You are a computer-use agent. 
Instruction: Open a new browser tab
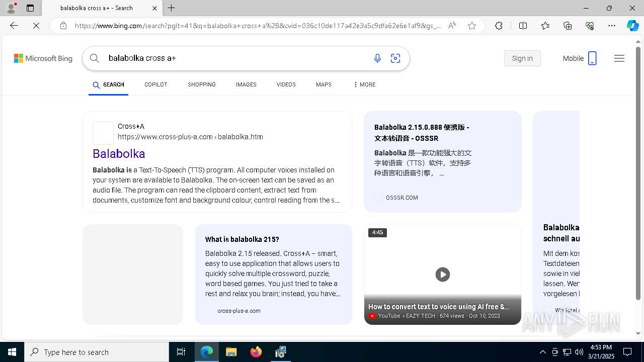[x=172, y=8]
